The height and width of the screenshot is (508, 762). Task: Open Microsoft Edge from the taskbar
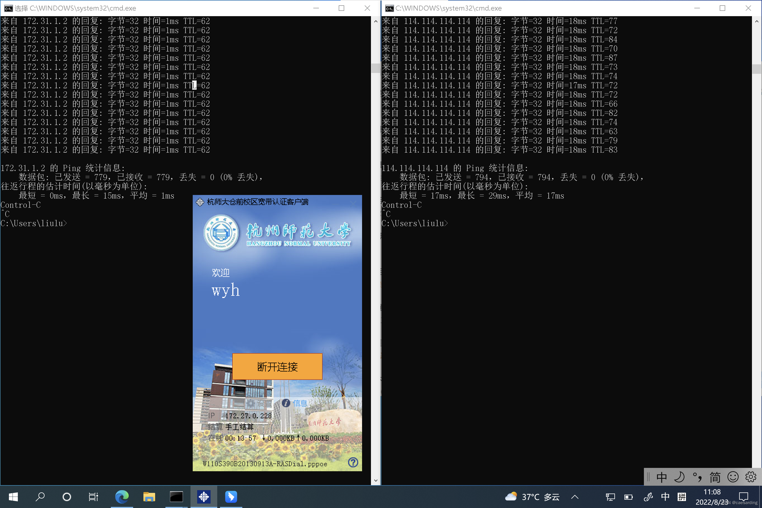tap(122, 497)
